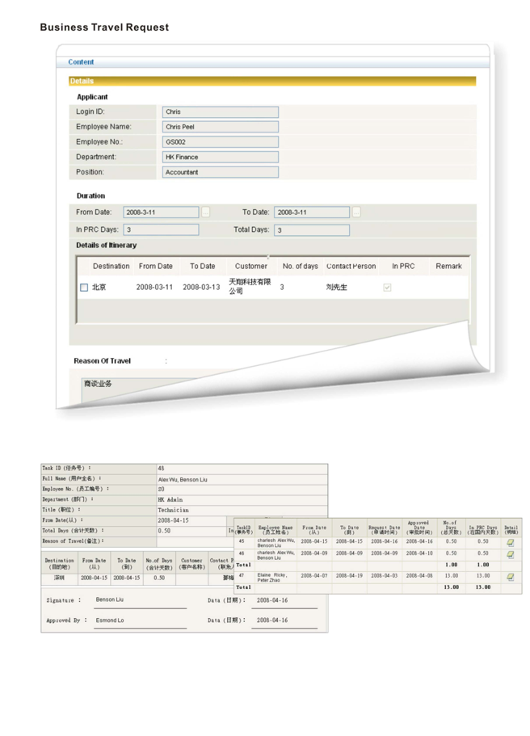Click the Task ID cell 45

(242, 541)
